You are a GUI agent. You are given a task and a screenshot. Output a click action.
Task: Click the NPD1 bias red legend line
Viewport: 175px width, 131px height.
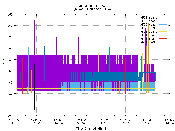163,39
